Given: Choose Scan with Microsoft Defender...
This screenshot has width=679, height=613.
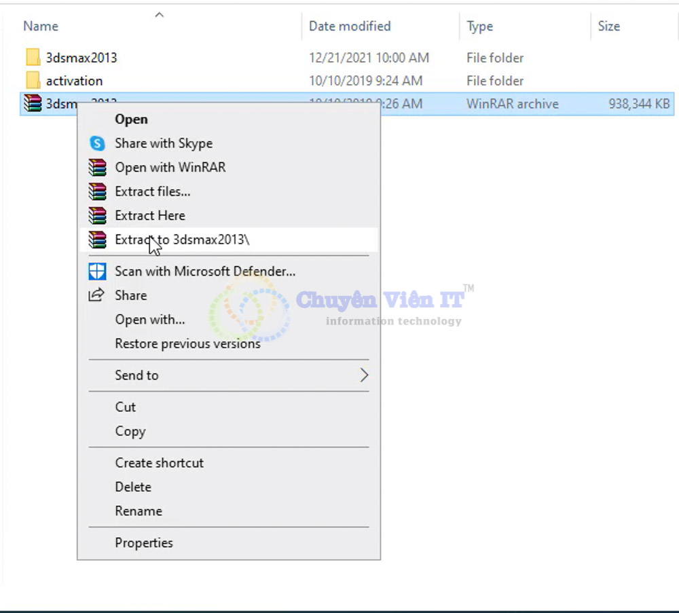Looking at the screenshot, I should point(229,272).
